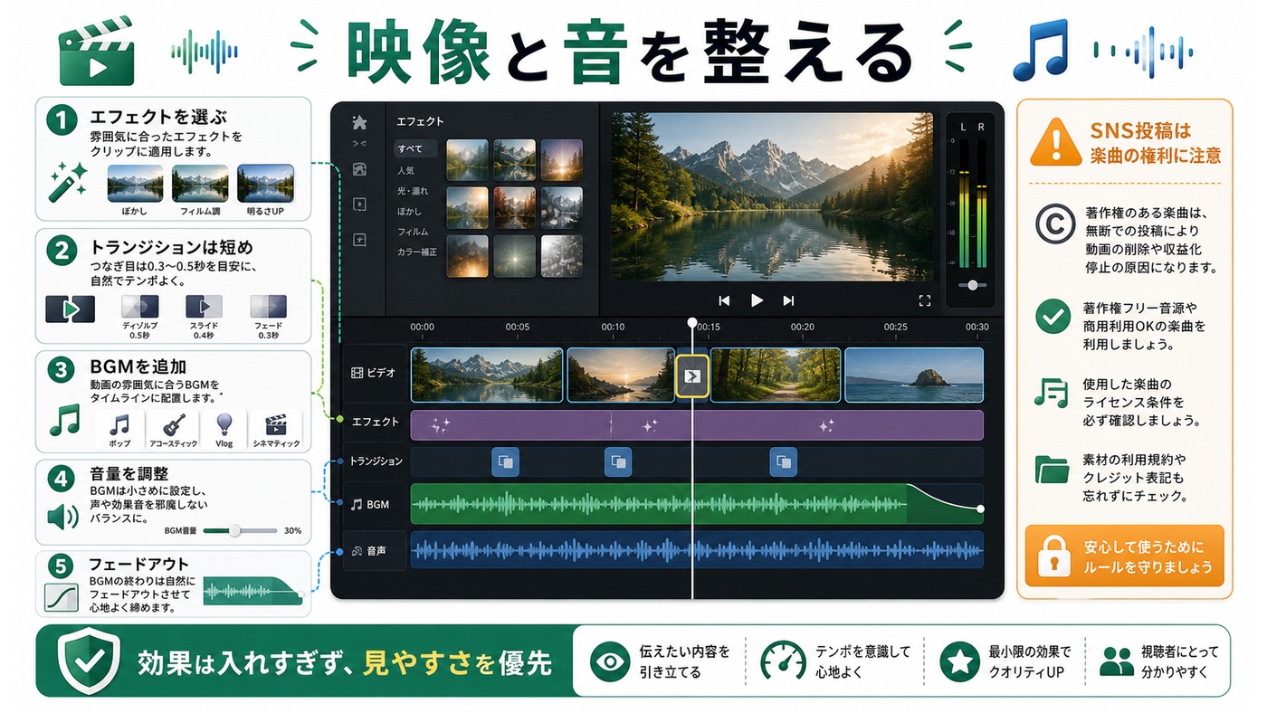Click the BGM track label with note icon
Viewport: 1267px width, 713px height.
point(369,504)
